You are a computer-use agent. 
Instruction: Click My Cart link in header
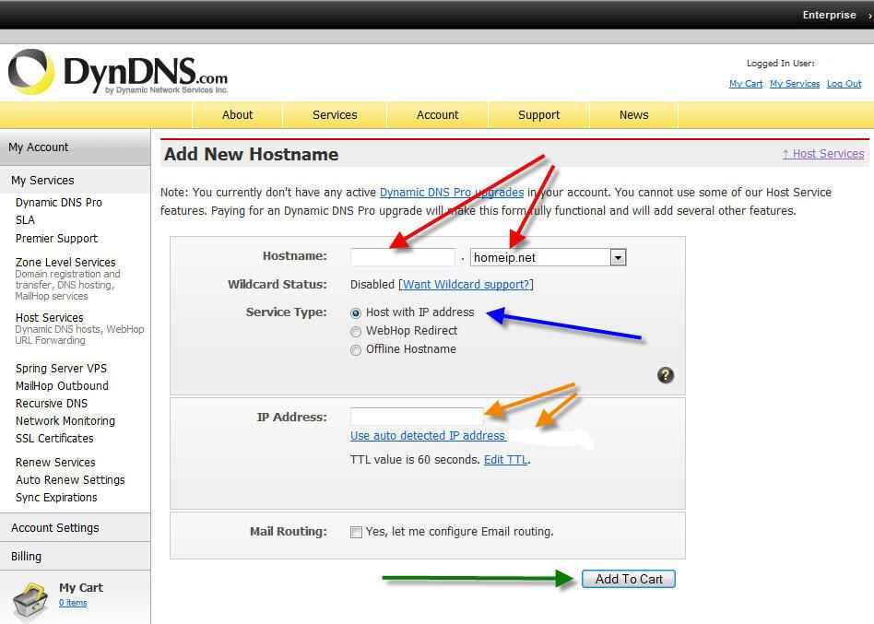click(x=746, y=84)
